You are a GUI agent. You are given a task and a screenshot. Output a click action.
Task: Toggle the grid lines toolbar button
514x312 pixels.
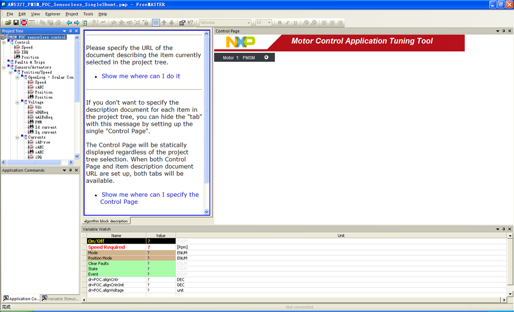(x=156, y=23)
